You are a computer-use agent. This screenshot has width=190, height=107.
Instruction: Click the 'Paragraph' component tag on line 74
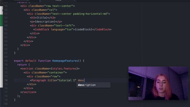[39, 80]
